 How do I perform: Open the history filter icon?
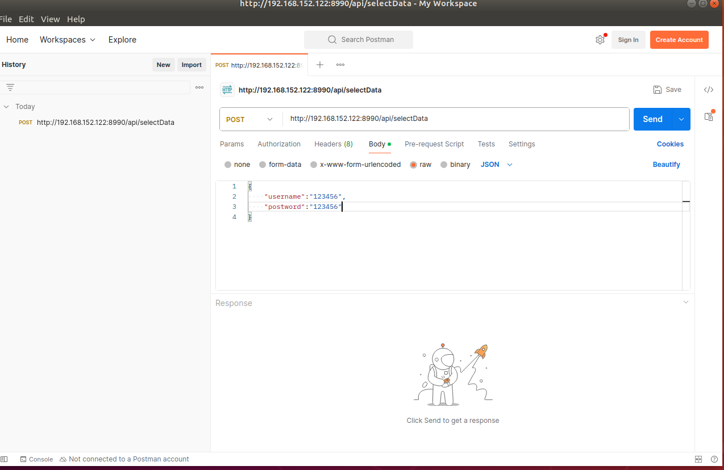click(x=10, y=87)
